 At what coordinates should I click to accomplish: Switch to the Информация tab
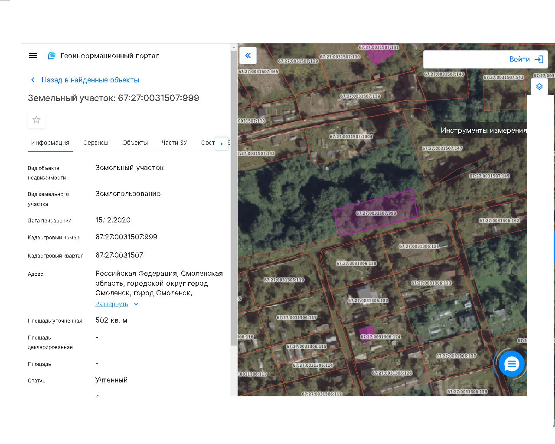click(x=50, y=143)
